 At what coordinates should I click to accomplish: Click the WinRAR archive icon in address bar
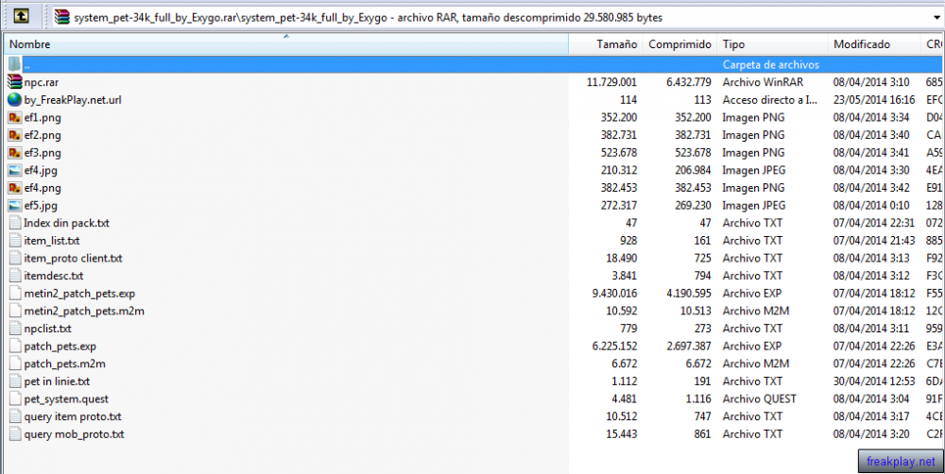(x=61, y=17)
